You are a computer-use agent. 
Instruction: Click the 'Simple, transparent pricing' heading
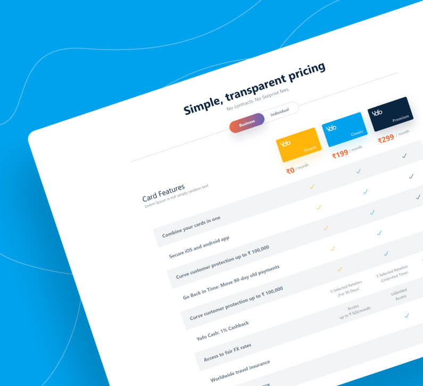pyautogui.click(x=254, y=88)
